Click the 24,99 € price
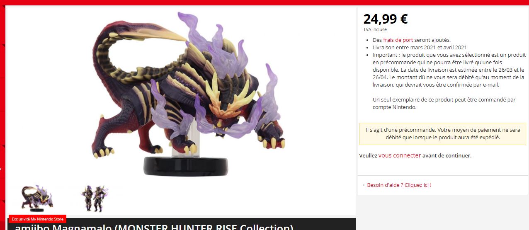This screenshot has height=230, width=529. (x=386, y=19)
